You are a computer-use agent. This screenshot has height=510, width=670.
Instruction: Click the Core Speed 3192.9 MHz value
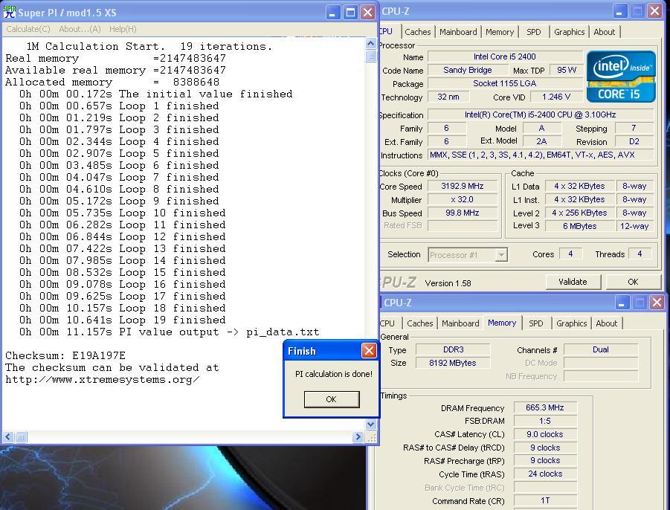(x=462, y=186)
